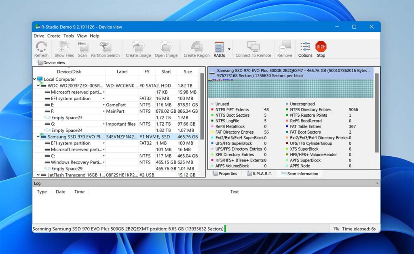Start a Scan with the Scan icon
This screenshot has width=414, height=254.
(x=82, y=46)
